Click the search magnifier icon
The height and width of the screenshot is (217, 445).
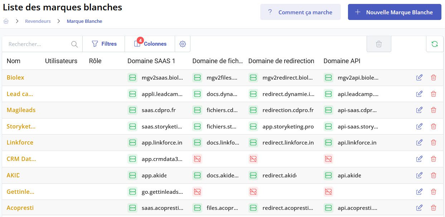coord(74,44)
